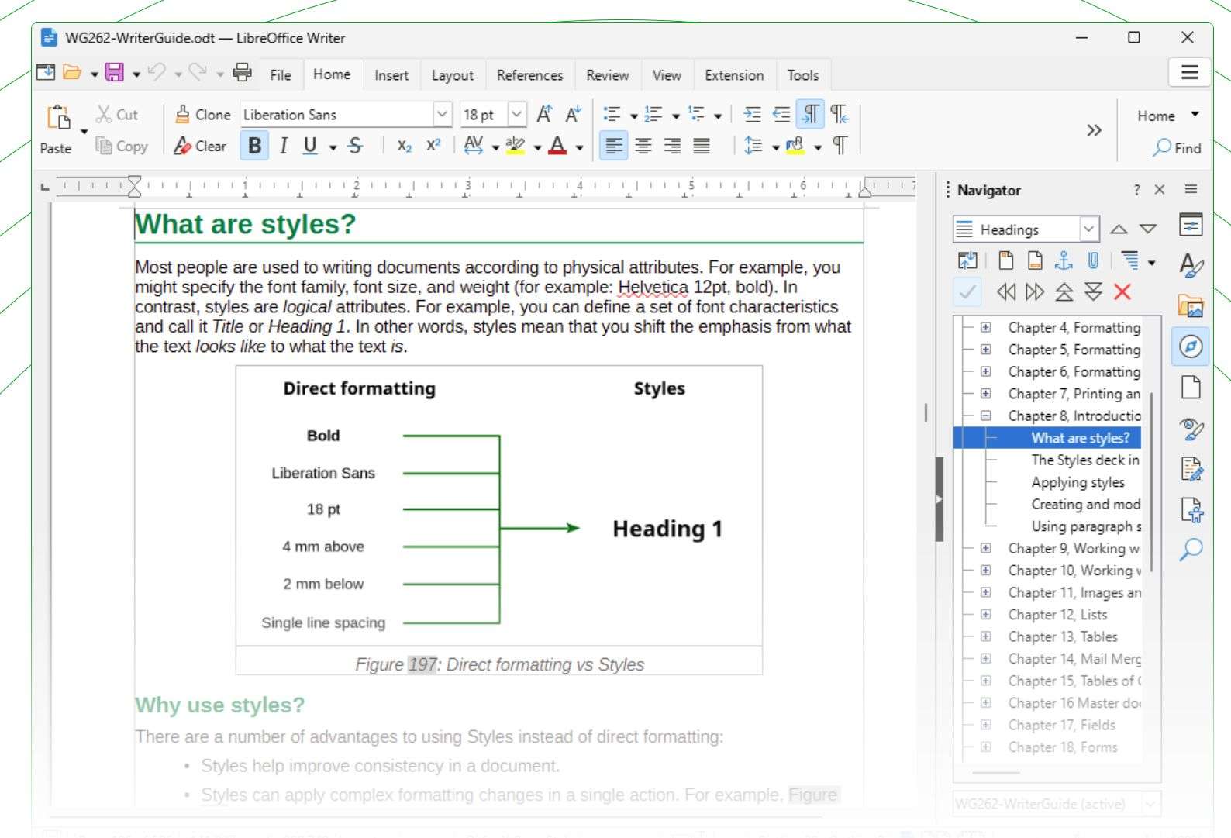Toggle Align Left button
The height and width of the screenshot is (838, 1231).
(613, 146)
